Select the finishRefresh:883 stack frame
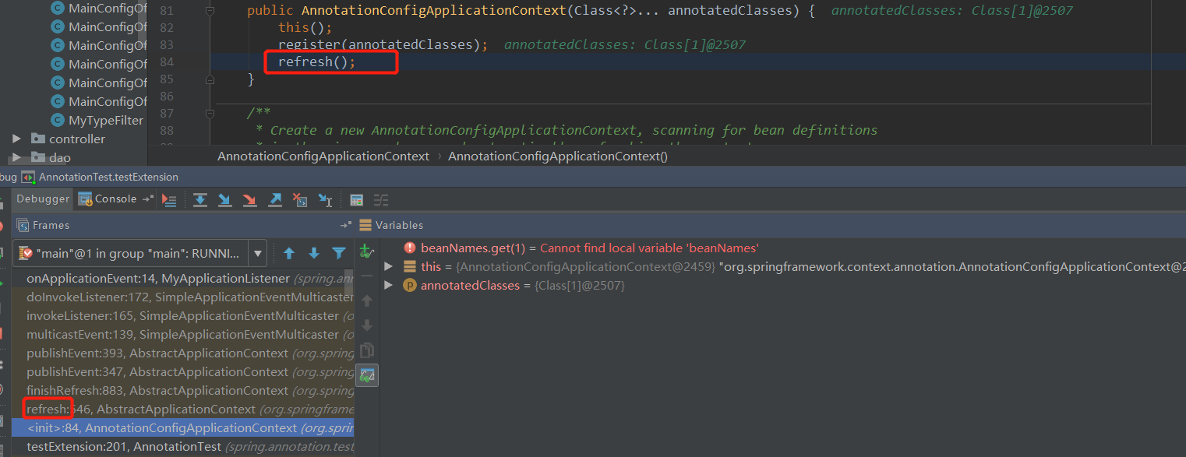 [x=183, y=390]
